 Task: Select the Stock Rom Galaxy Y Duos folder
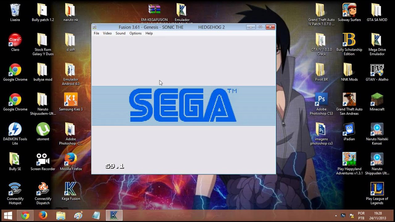(43, 44)
